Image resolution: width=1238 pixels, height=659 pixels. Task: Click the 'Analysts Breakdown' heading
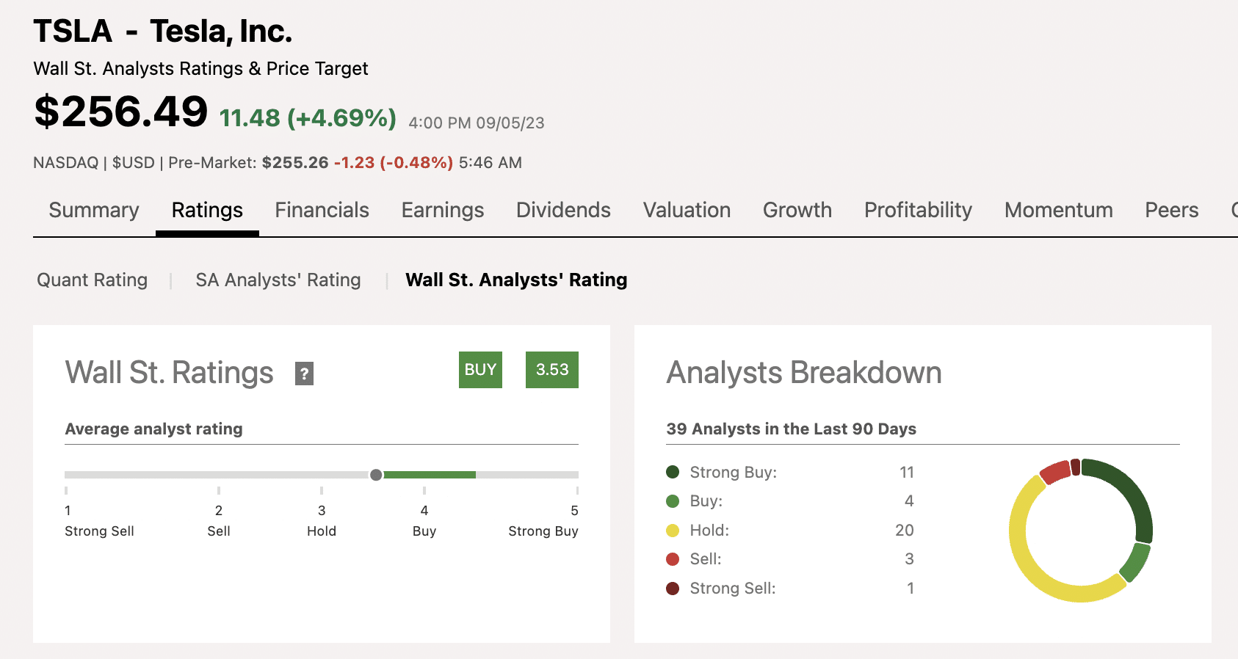(x=804, y=373)
